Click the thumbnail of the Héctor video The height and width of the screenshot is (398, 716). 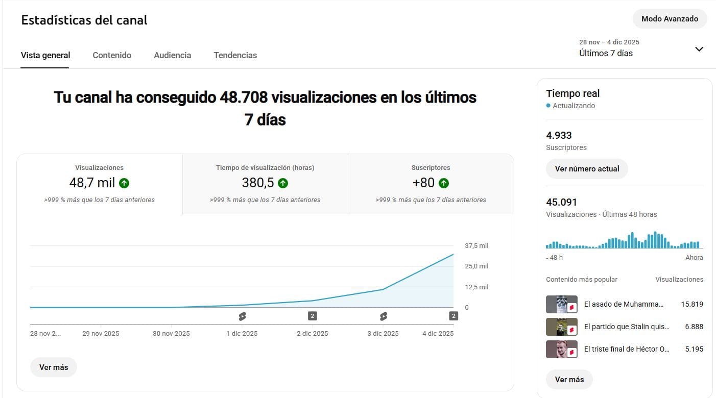click(561, 349)
